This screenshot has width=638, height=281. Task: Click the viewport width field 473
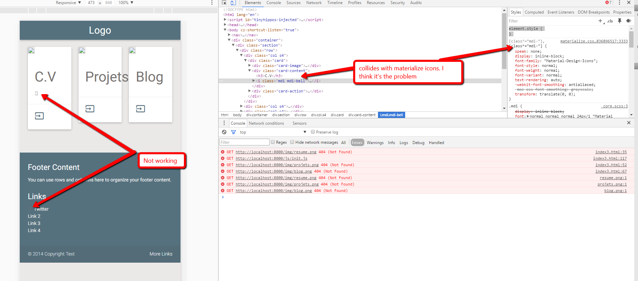pos(91,3)
